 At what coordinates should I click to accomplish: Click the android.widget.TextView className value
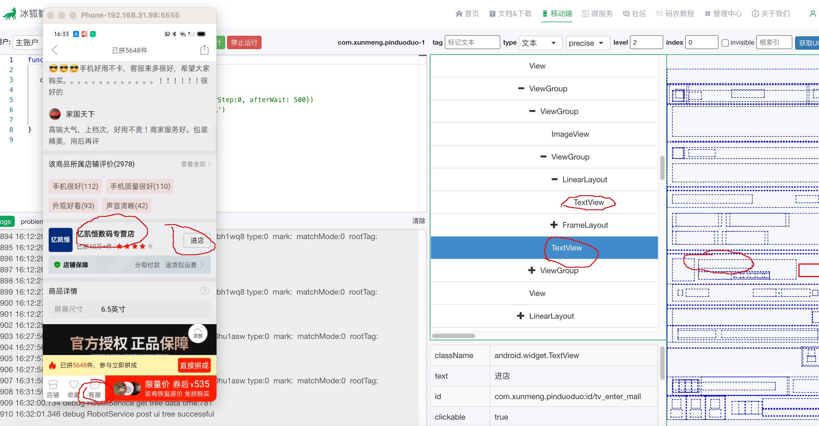pos(536,355)
